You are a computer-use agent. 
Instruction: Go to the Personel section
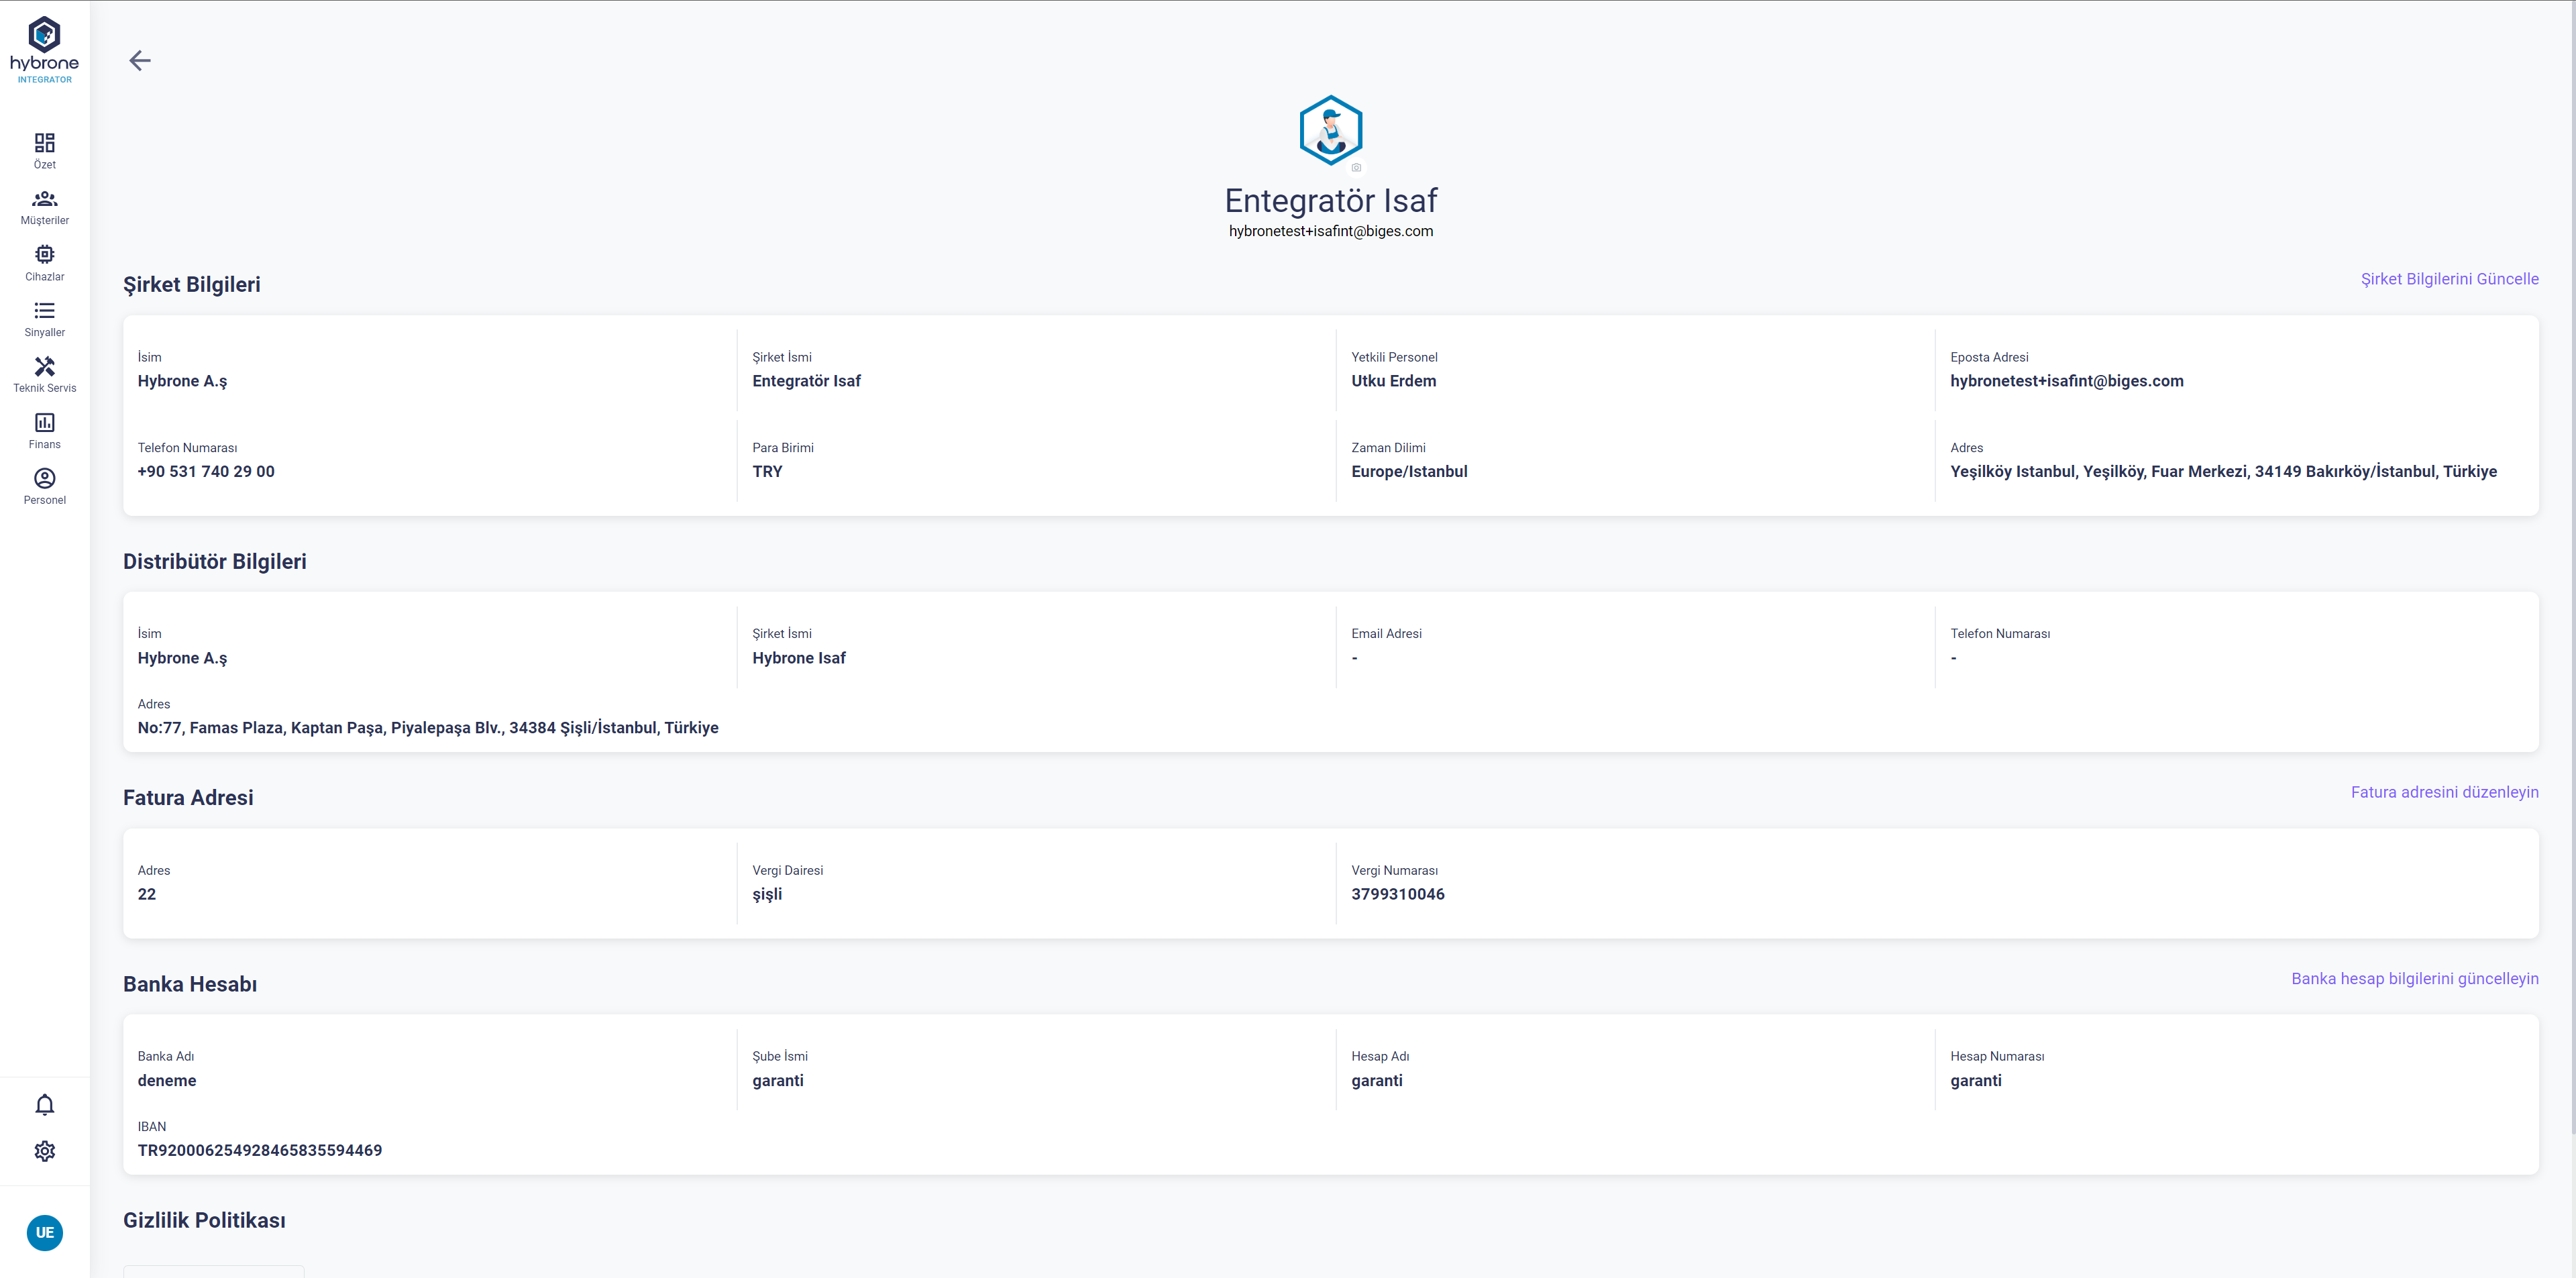click(44, 486)
